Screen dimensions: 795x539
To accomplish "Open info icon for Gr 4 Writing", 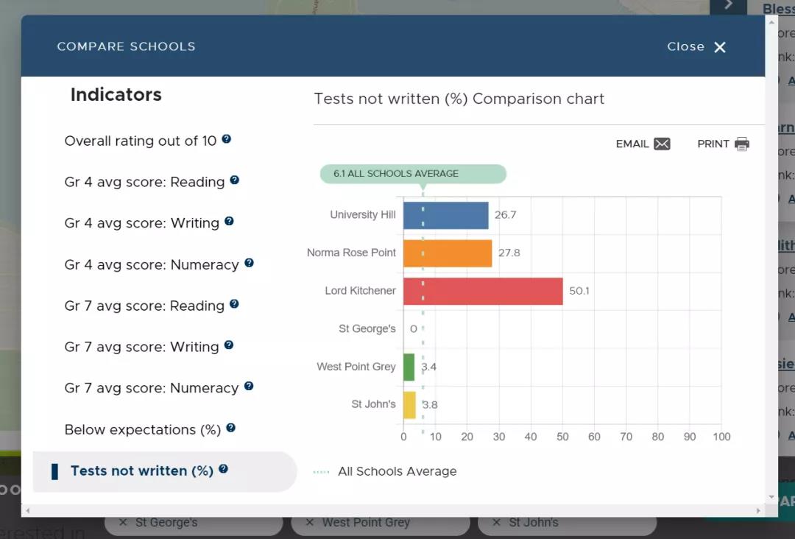I will click(229, 222).
